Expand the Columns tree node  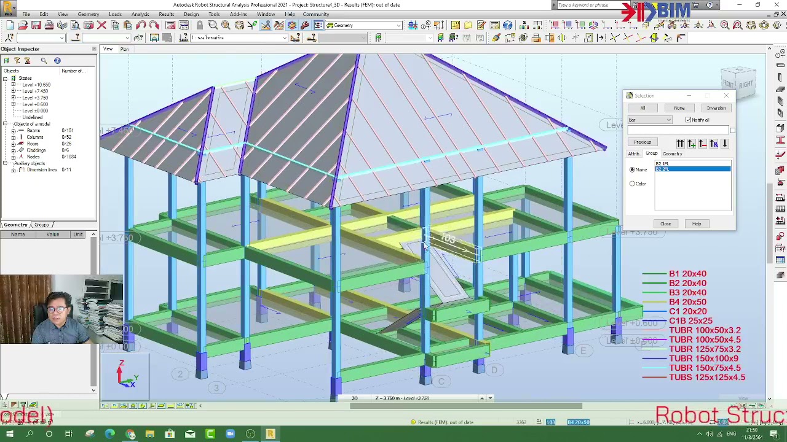[x=14, y=137]
